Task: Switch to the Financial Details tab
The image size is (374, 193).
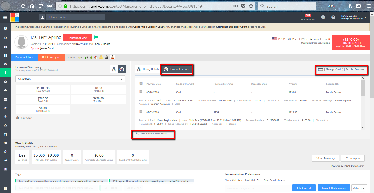Action: (176, 69)
